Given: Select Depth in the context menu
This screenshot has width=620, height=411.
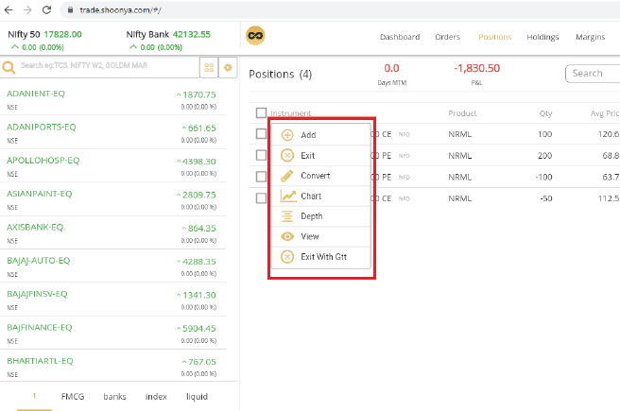Looking at the screenshot, I should click(x=320, y=216).
